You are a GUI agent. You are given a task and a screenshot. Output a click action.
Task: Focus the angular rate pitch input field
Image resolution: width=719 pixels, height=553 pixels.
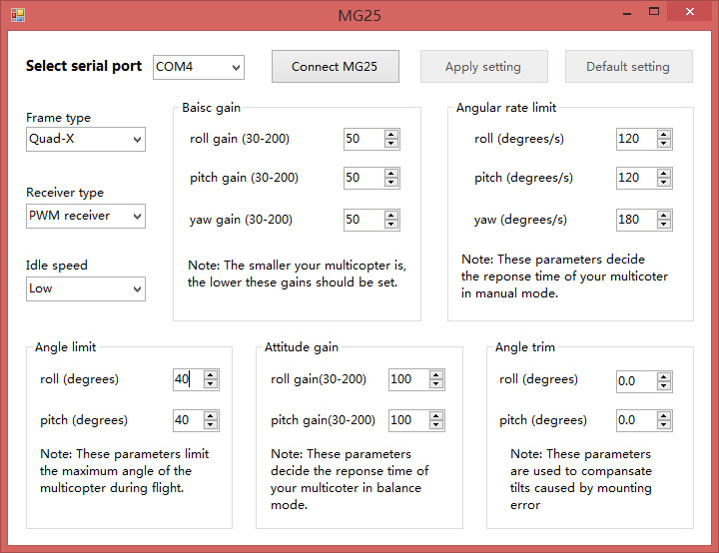pos(633,179)
